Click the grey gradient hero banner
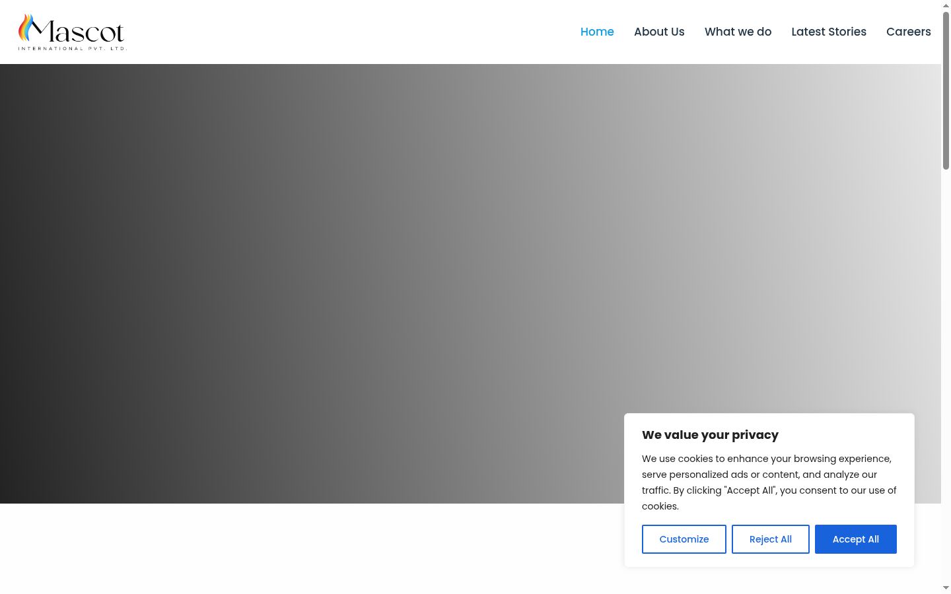The image size is (951, 594). pos(470,284)
